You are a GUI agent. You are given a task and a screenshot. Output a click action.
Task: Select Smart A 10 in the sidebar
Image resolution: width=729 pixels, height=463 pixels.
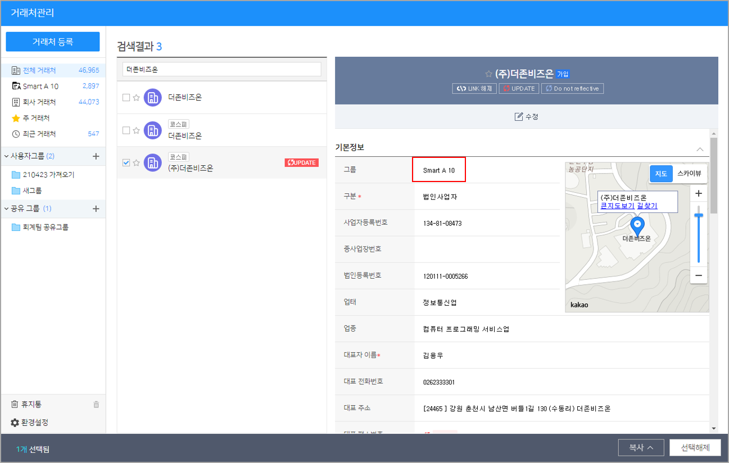point(40,86)
